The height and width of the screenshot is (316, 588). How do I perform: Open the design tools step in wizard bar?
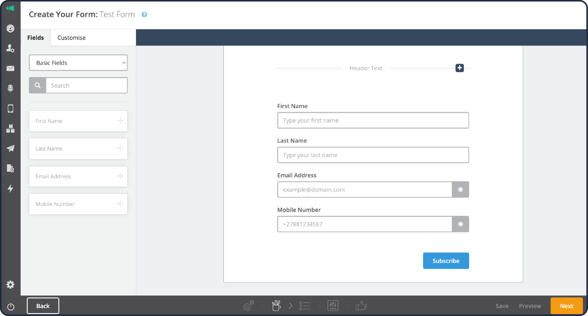click(276, 305)
